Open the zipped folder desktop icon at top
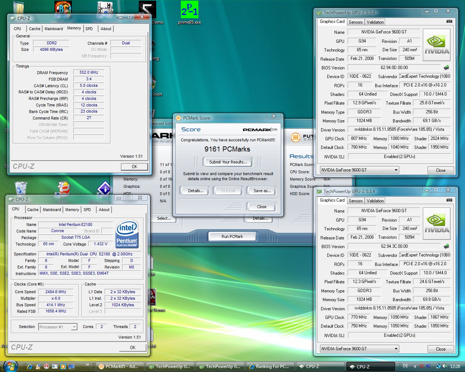This screenshot has height=372, width=465. (18, 8)
